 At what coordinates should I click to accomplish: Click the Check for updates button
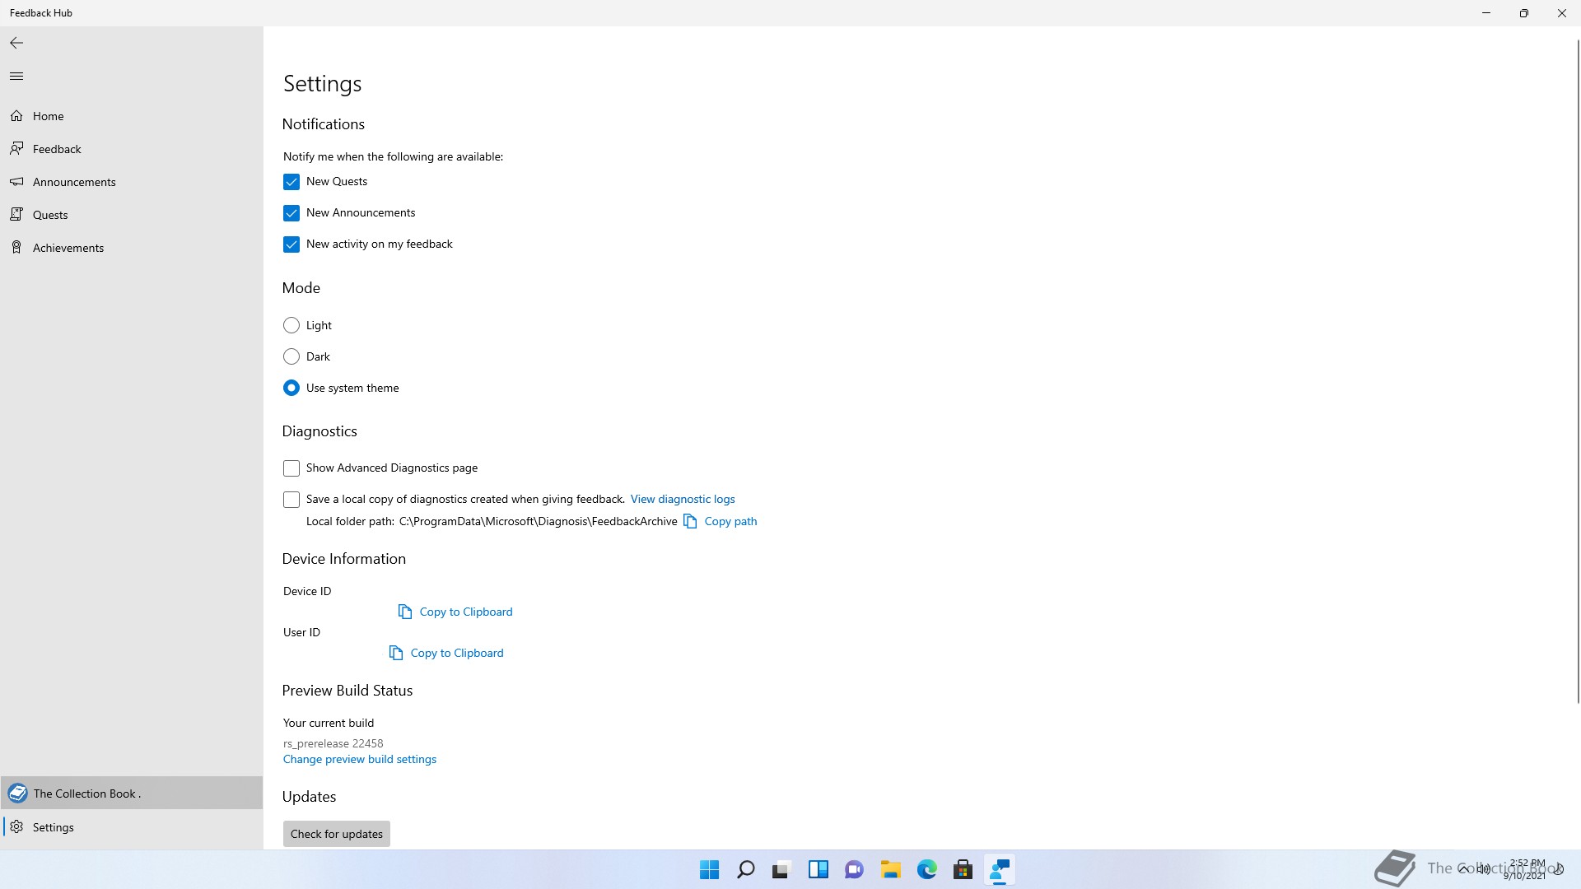pos(337,834)
